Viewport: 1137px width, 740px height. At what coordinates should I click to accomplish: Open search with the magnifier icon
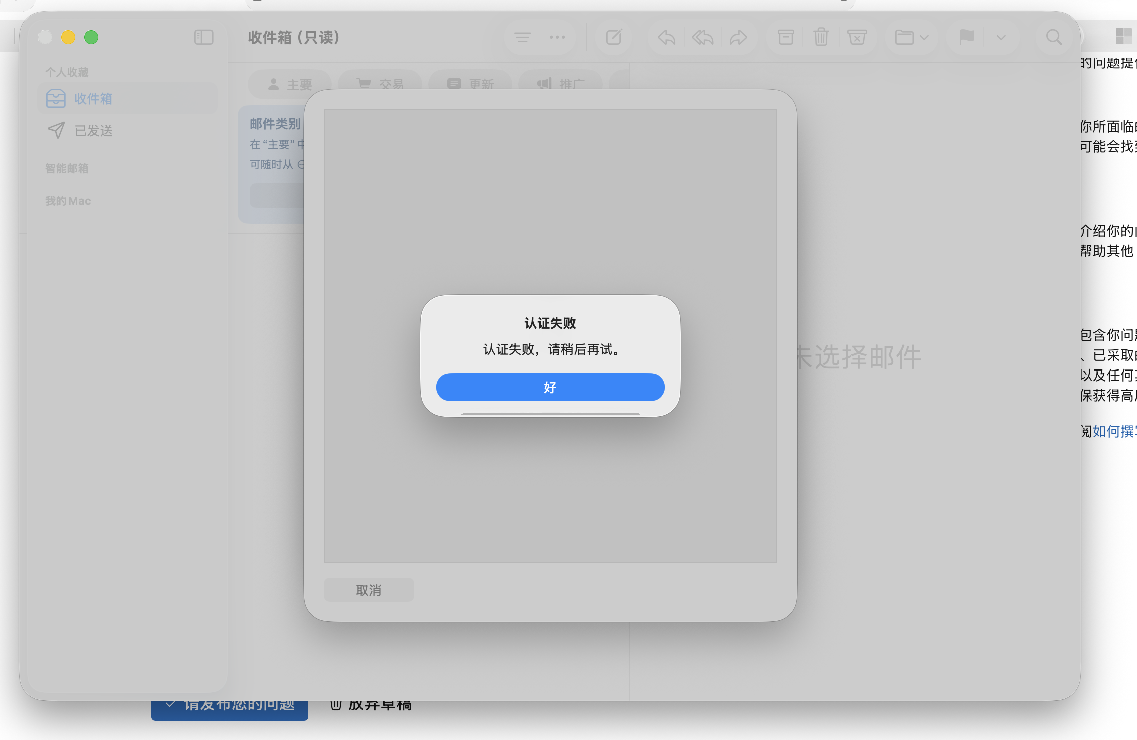1053,37
